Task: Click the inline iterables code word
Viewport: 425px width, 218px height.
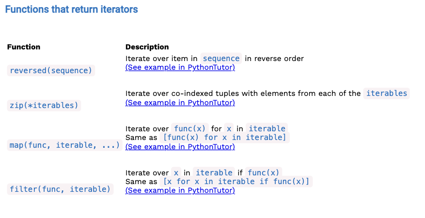Action: coord(387,93)
